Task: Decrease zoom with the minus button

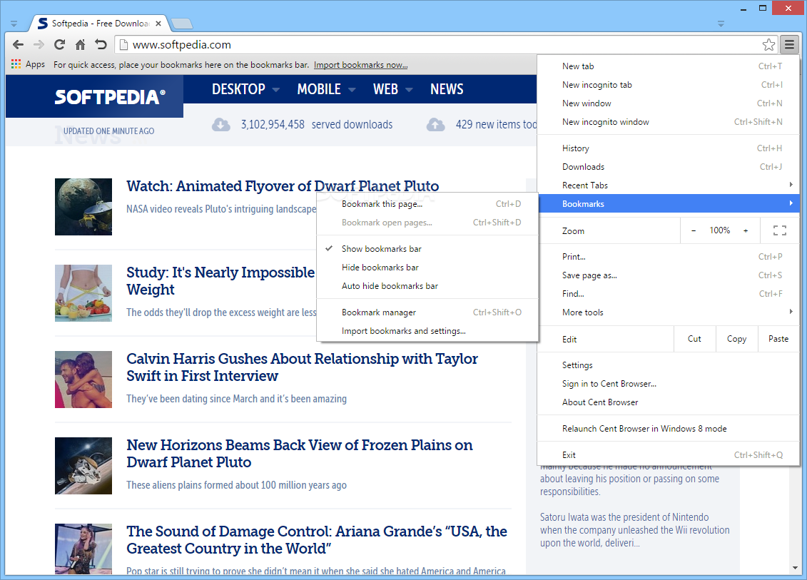Action: pyautogui.click(x=694, y=230)
